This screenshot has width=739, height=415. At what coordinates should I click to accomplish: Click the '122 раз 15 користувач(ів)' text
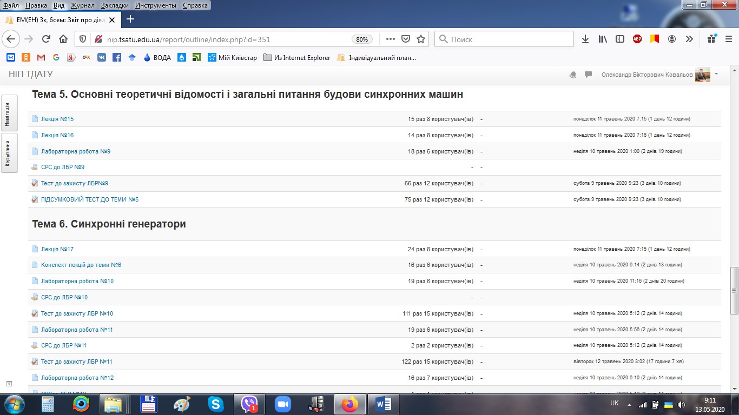tap(438, 362)
